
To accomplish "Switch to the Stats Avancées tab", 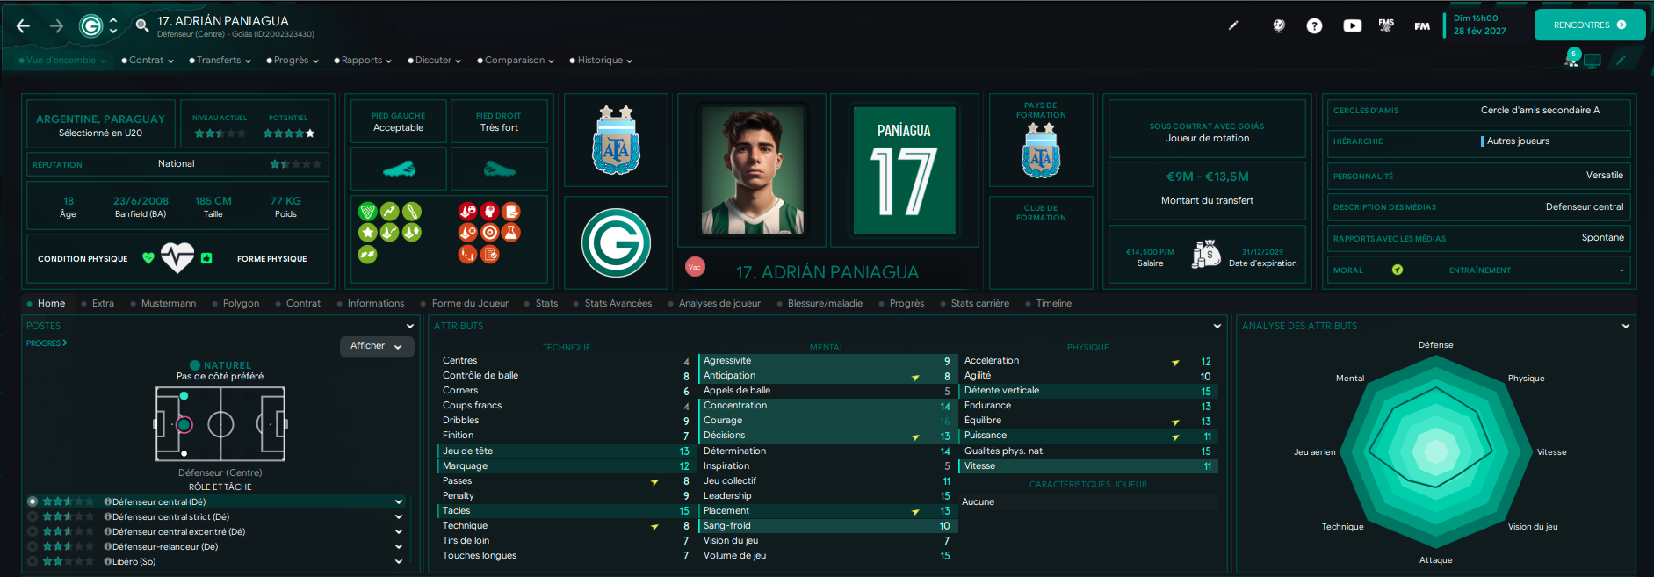I will pyautogui.click(x=618, y=303).
